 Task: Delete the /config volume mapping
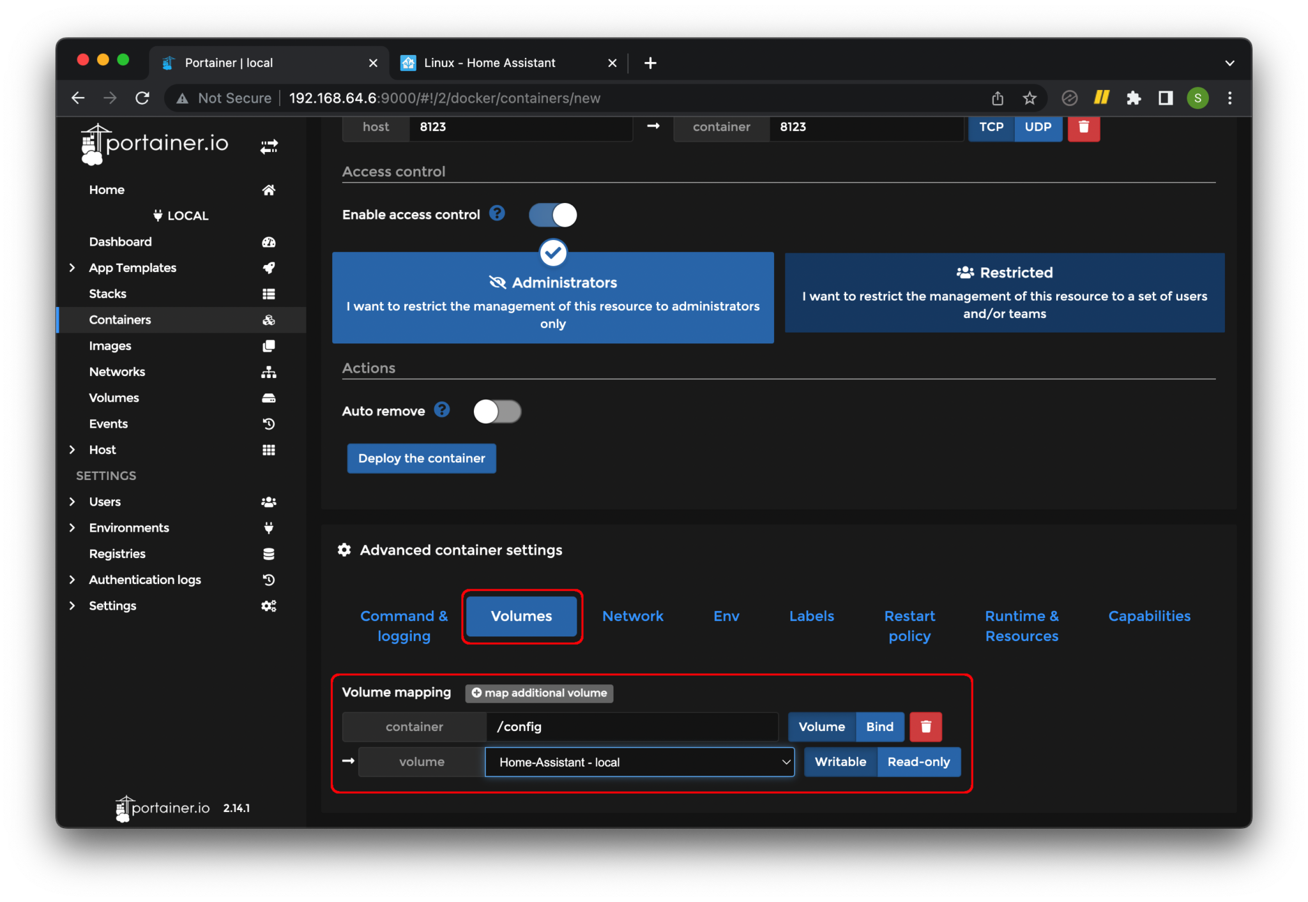coord(925,726)
